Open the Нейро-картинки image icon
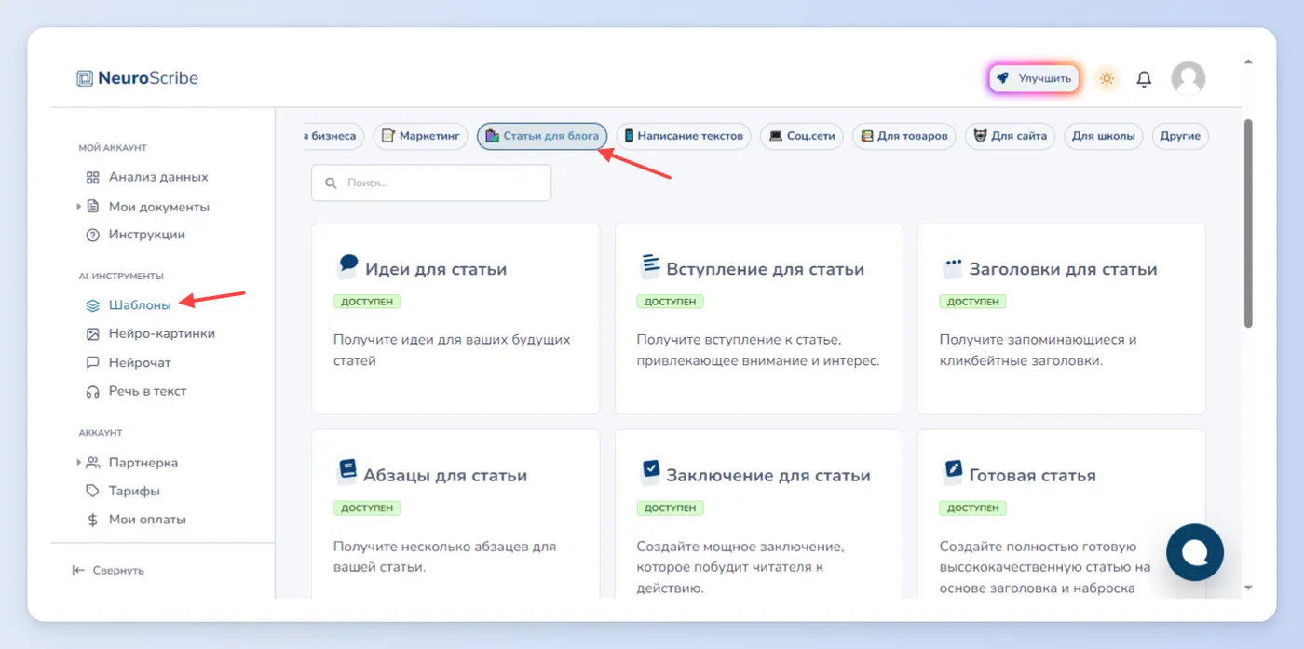The height and width of the screenshot is (649, 1304). (92, 333)
